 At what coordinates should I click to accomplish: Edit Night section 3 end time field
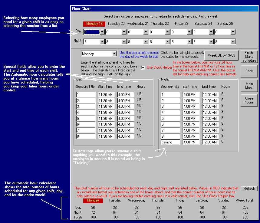(210, 107)
